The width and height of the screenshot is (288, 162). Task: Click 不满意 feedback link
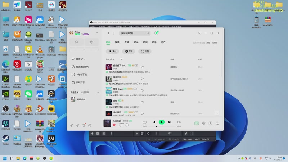(x=214, y=42)
